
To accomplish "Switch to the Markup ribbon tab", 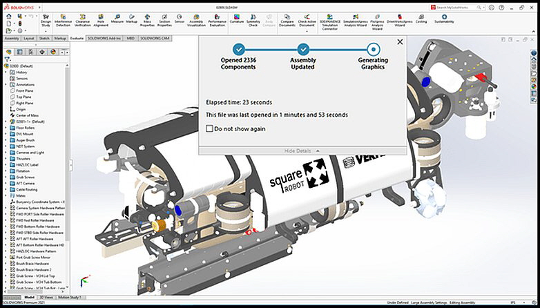I will point(60,38).
